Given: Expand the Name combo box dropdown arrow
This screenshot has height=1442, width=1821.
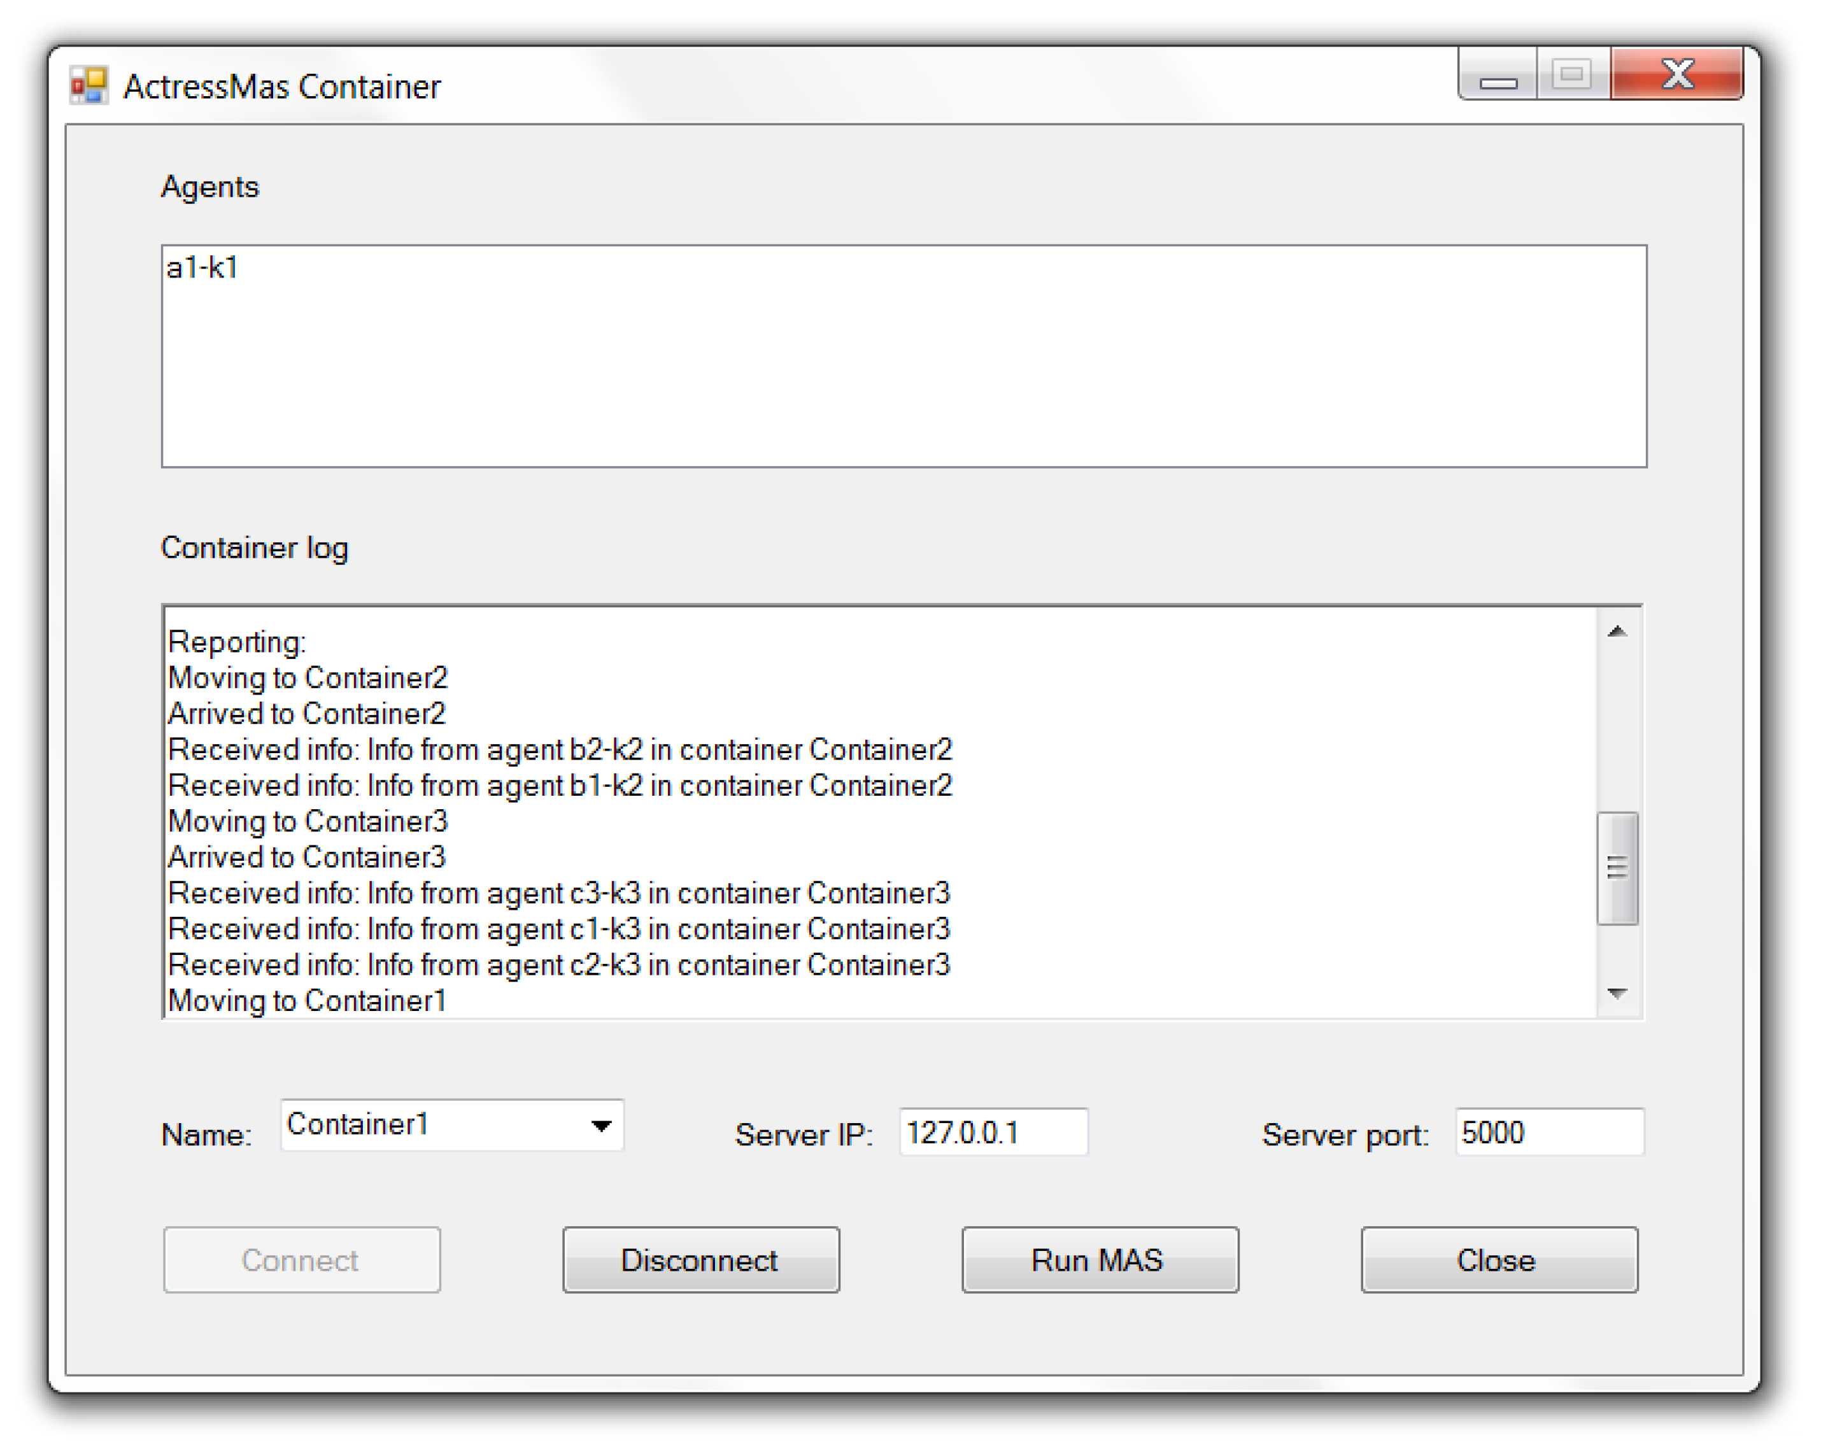Looking at the screenshot, I should (x=600, y=1124).
